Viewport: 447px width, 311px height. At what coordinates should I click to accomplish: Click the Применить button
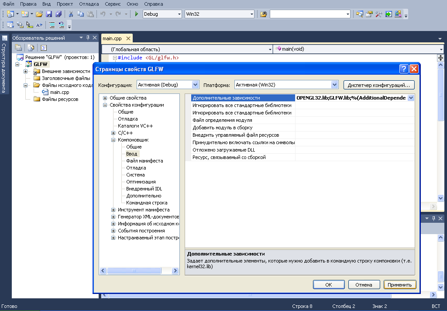(x=400, y=285)
